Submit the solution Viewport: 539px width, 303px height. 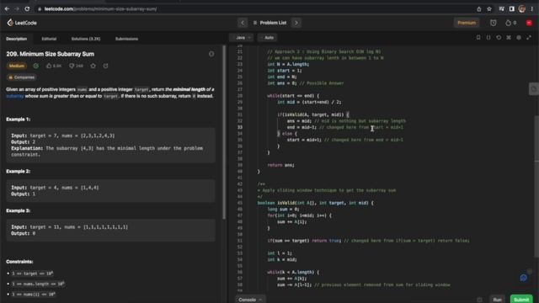(x=521, y=300)
